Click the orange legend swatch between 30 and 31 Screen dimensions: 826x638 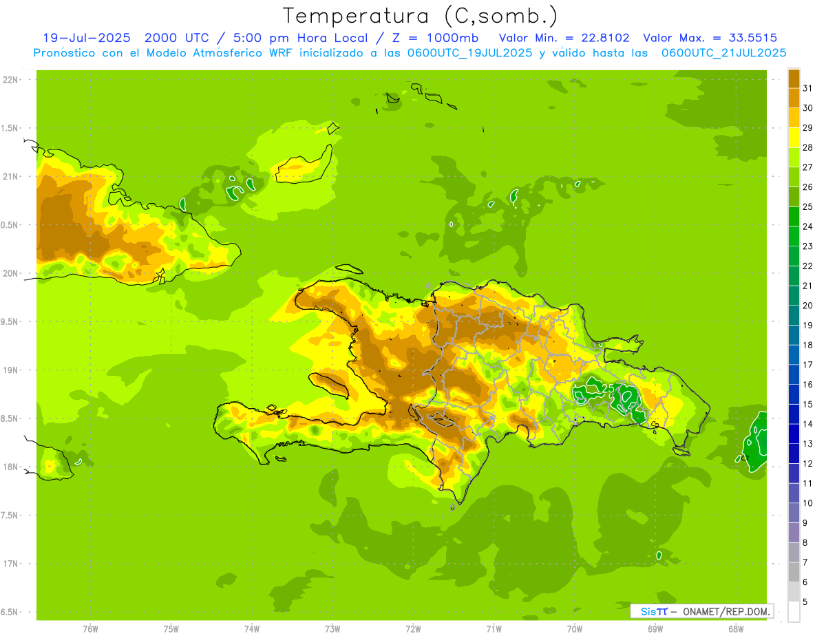pos(794,98)
